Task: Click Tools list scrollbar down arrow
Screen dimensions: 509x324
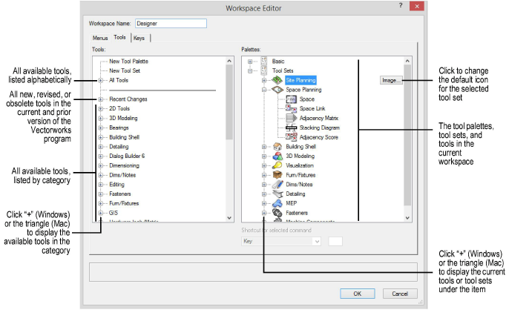Action: [x=229, y=218]
